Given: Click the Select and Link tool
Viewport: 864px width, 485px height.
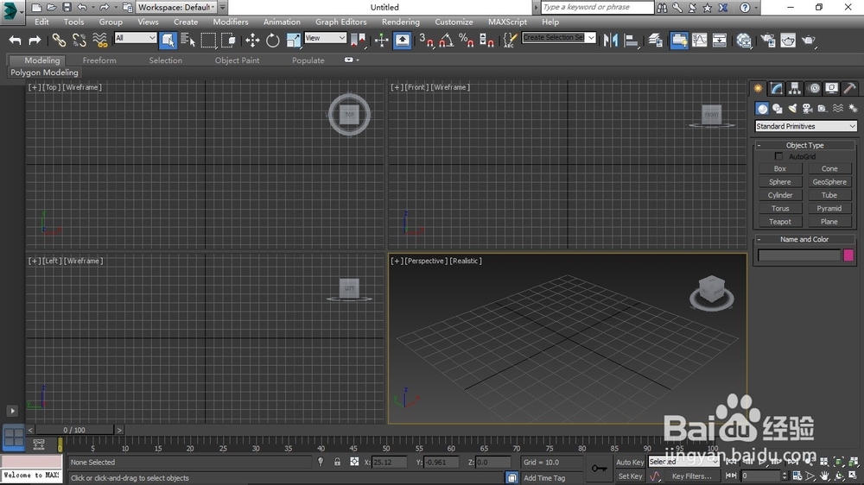Looking at the screenshot, I should 59,40.
